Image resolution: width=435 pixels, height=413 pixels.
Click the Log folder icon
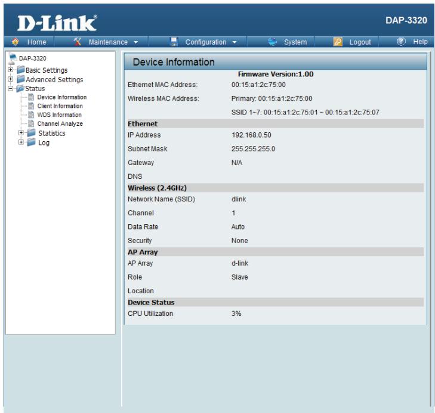pyautogui.click(x=32, y=142)
